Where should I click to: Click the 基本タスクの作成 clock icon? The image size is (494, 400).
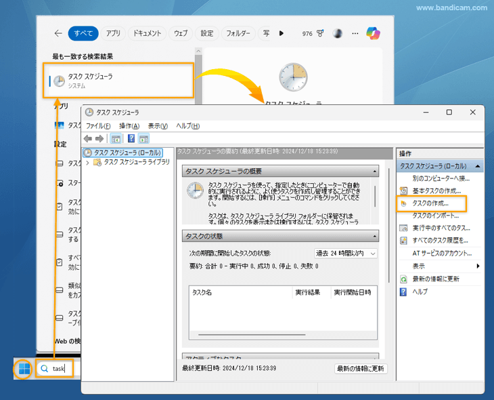click(403, 191)
